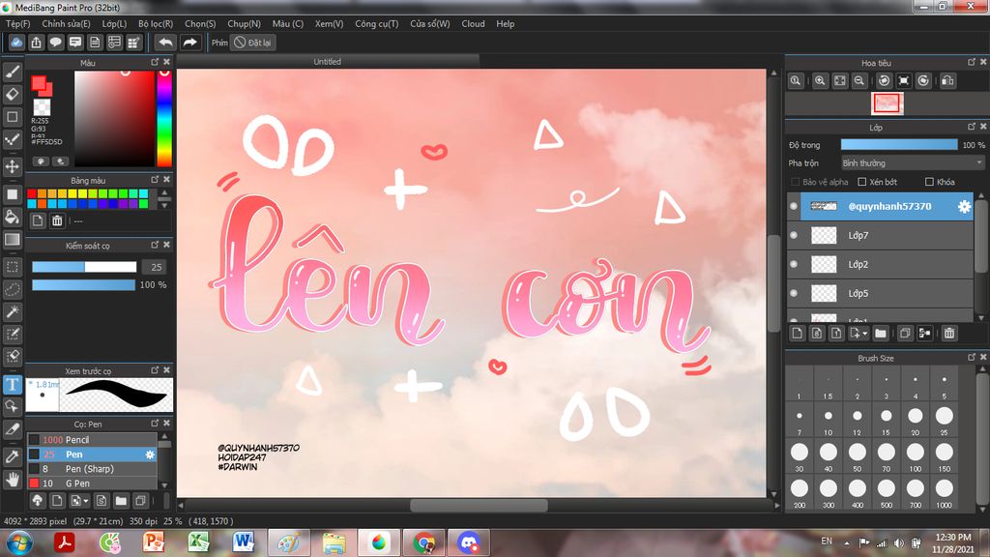Enable the Khóa lock checkbox

[929, 182]
